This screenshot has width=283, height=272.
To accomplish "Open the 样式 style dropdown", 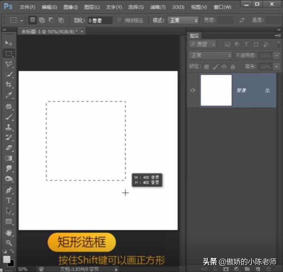I will pyautogui.click(x=183, y=20).
